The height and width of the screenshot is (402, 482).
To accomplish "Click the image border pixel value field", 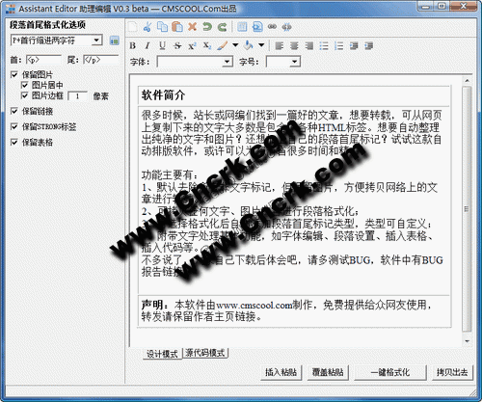I will point(78,95).
